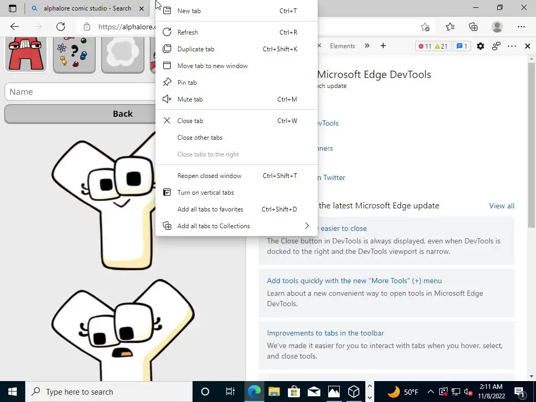
Task: Choose Pin tab option
Action: click(x=237, y=82)
